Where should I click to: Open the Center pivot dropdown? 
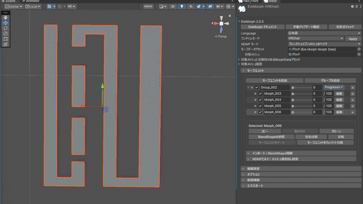click(14, 6)
